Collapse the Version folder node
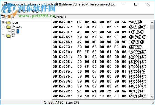155x105 pixels. pos(3,27)
